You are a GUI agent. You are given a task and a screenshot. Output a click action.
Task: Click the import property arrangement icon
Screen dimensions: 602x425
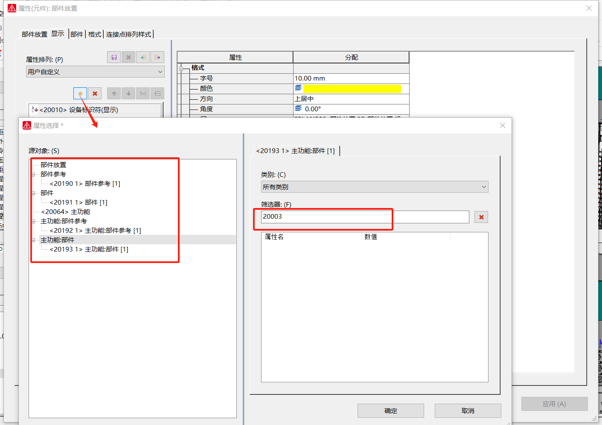(x=143, y=57)
